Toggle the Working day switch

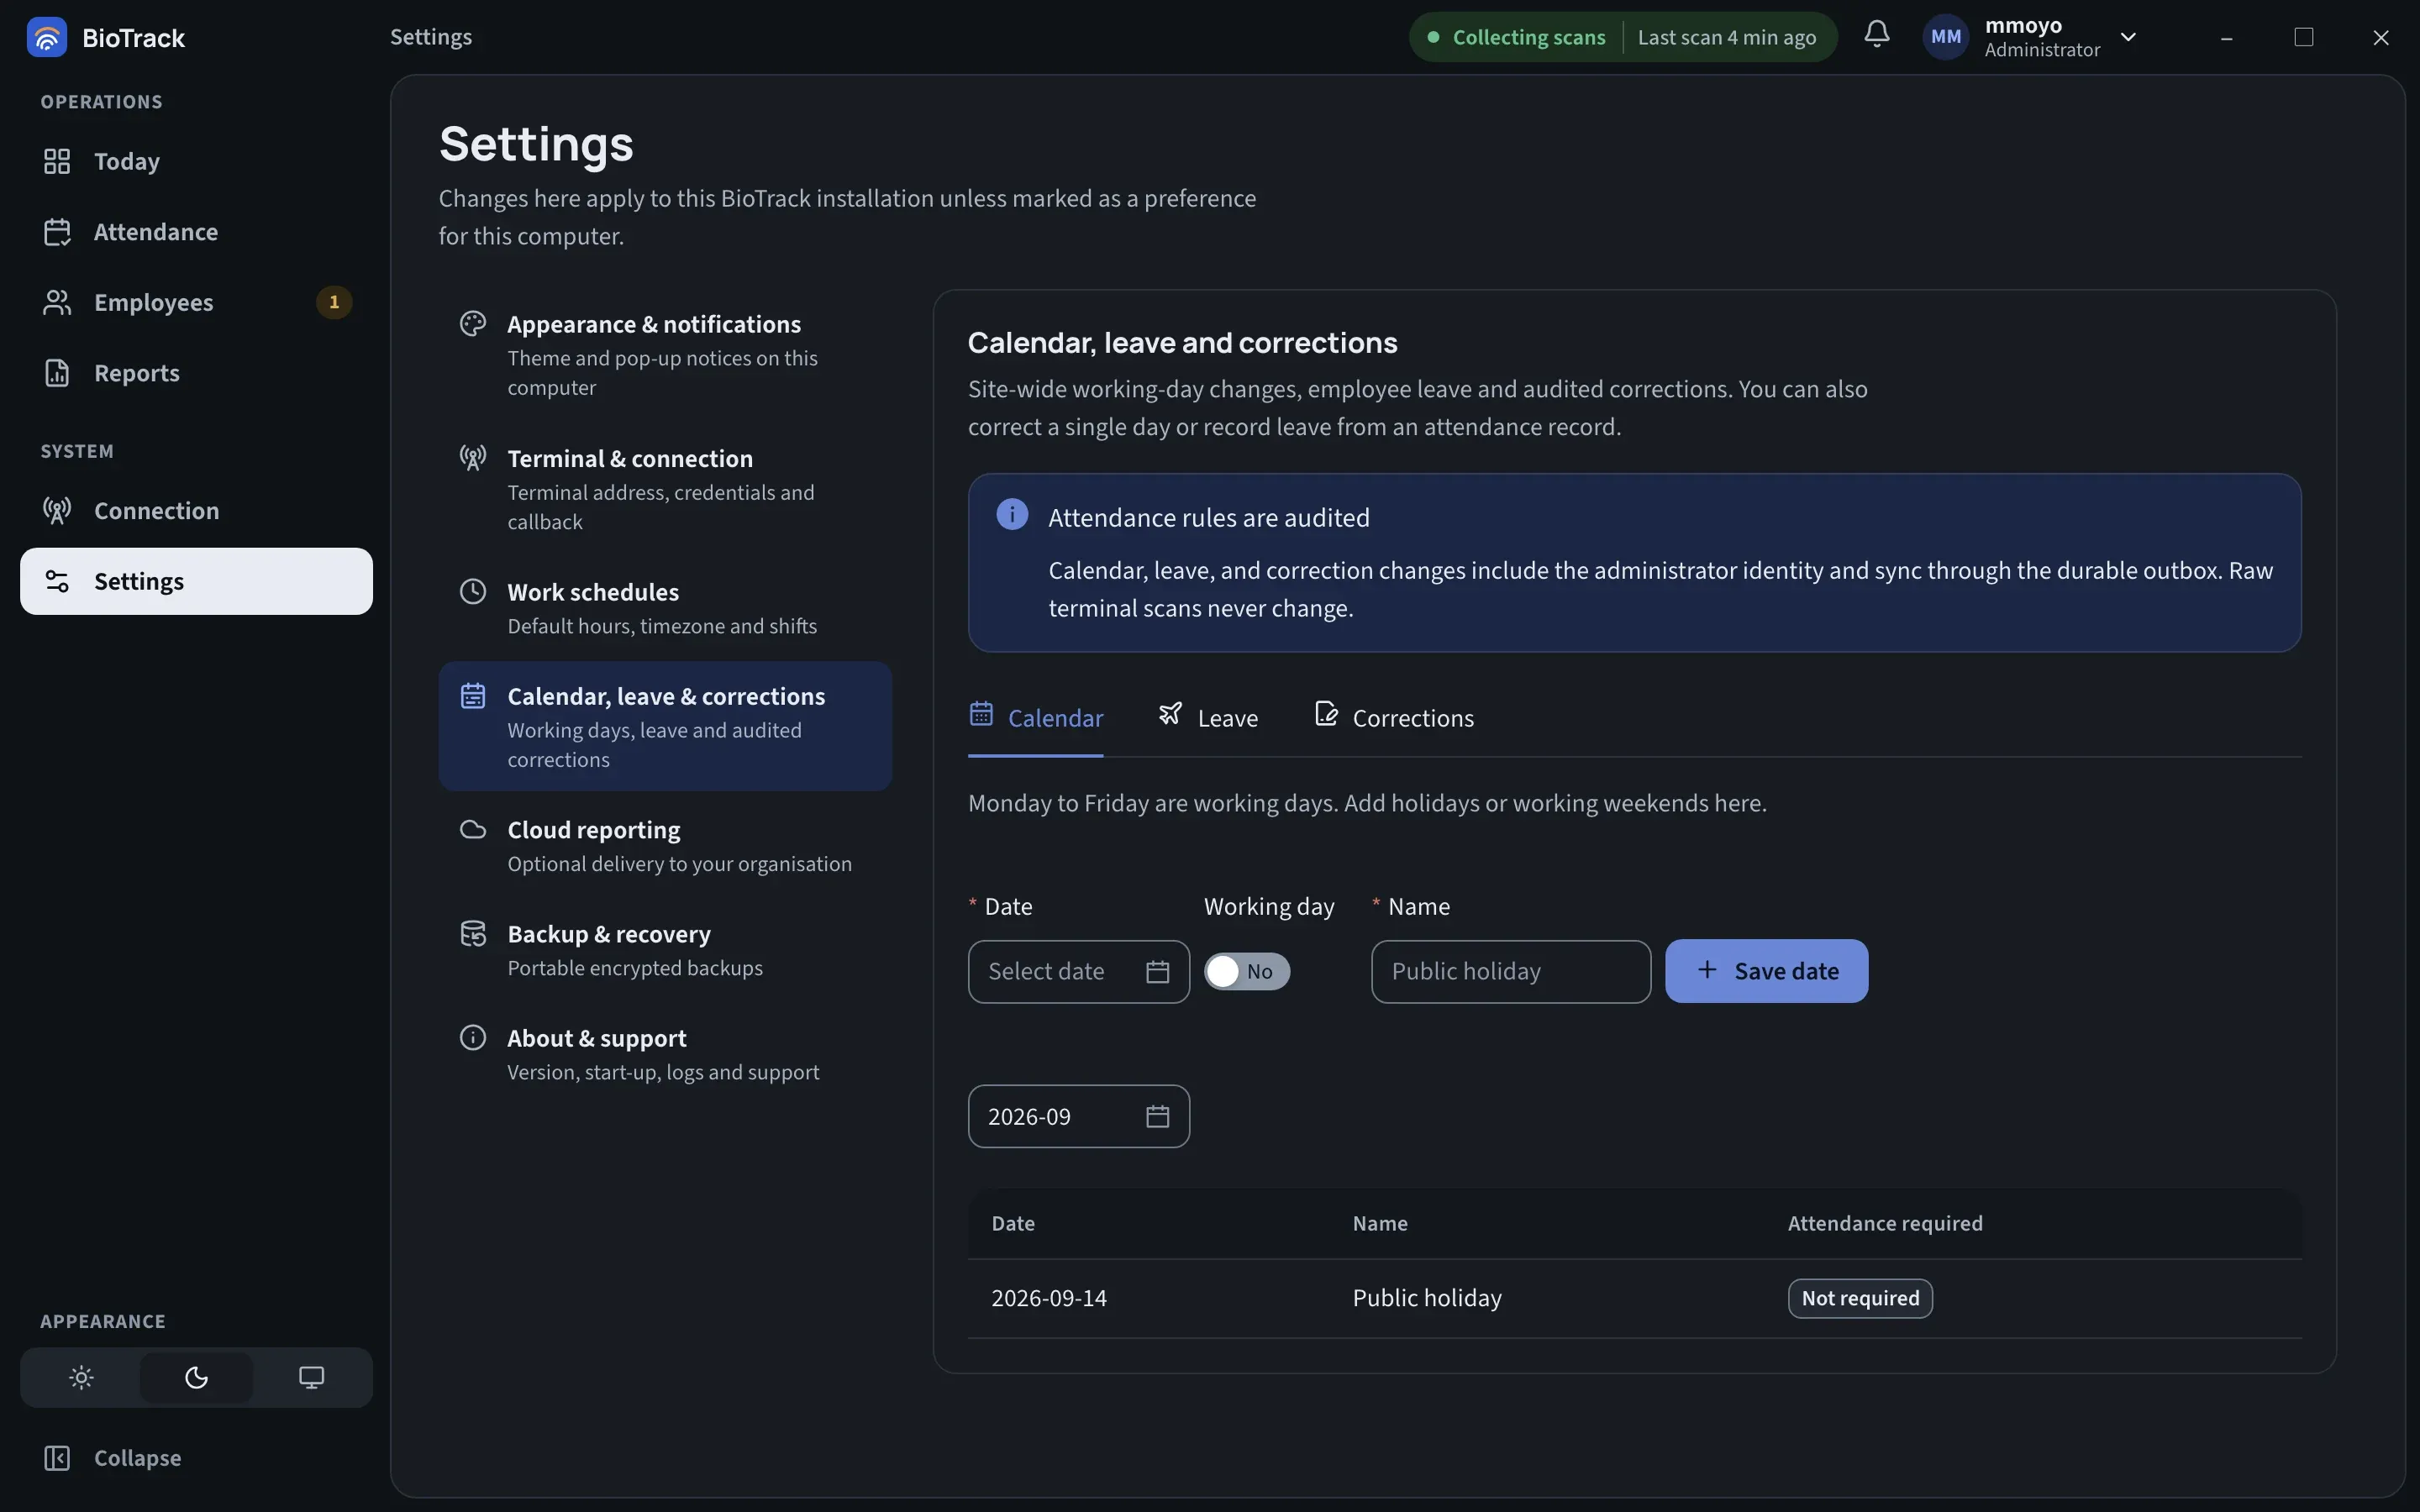point(1246,971)
